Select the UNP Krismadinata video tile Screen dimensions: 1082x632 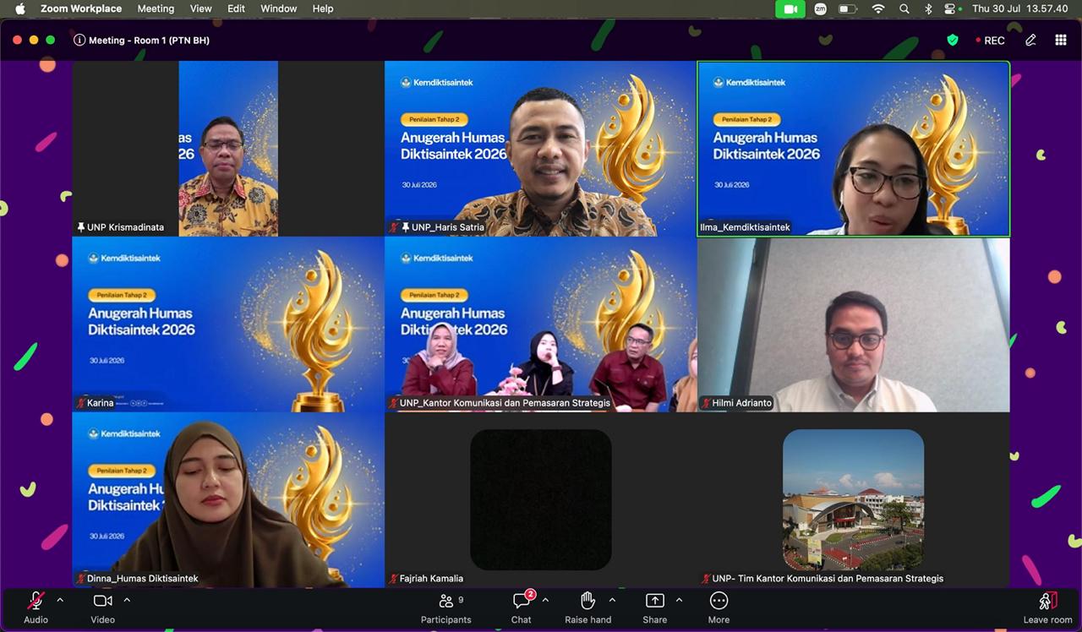click(x=228, y=148)
